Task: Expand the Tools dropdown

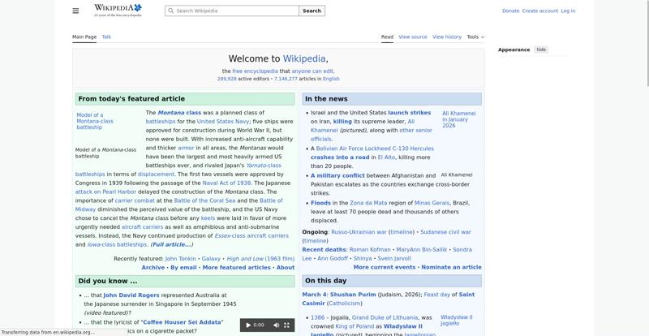Action: tap(475, 37)
